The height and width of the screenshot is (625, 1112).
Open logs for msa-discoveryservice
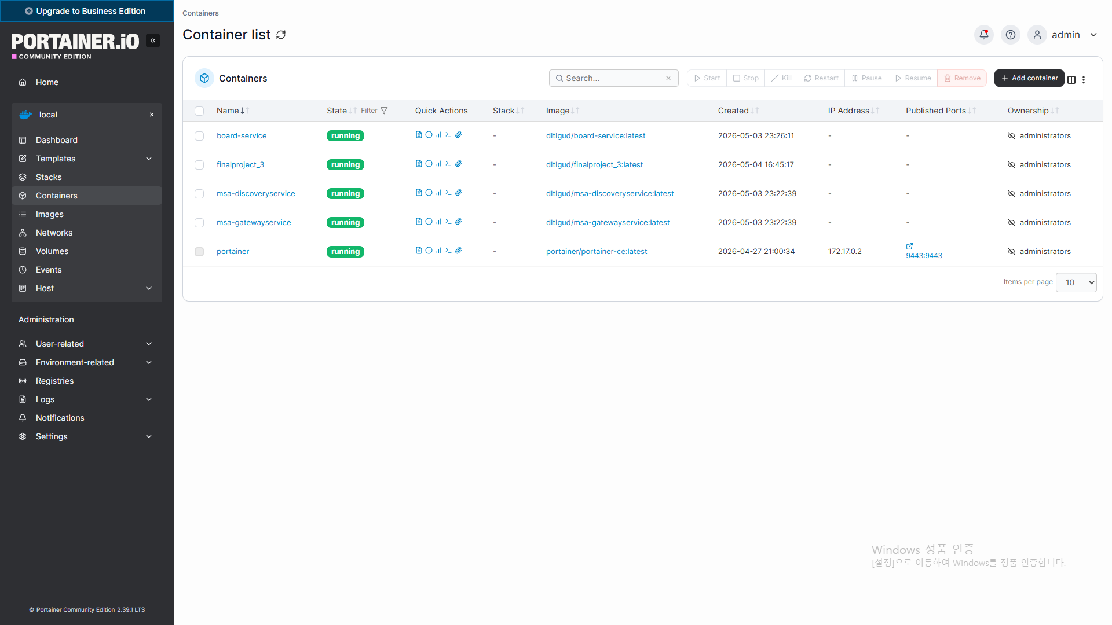tap(419, 193)
